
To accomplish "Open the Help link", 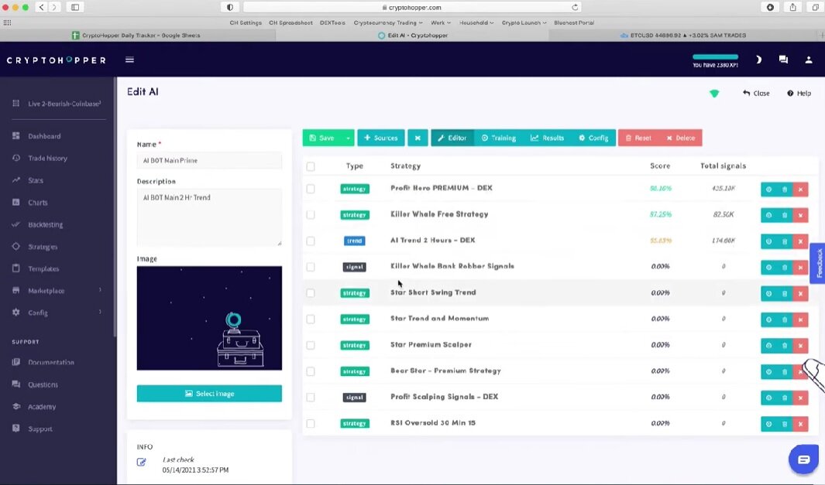I will pos(799,93).
